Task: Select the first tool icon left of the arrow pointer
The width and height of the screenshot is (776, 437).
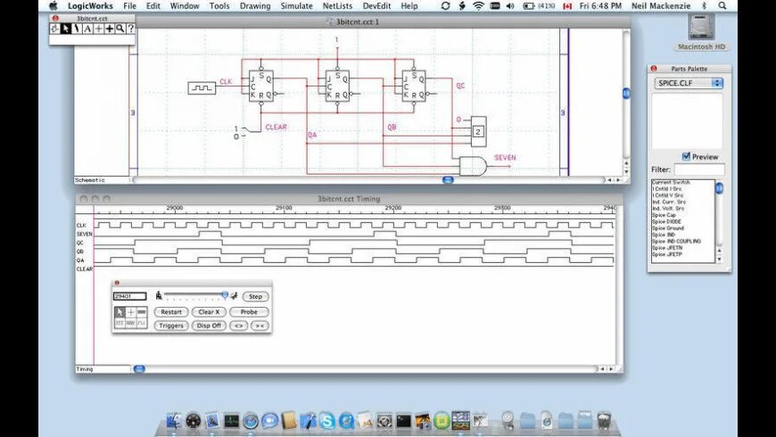Action: [x=55, y=29]
